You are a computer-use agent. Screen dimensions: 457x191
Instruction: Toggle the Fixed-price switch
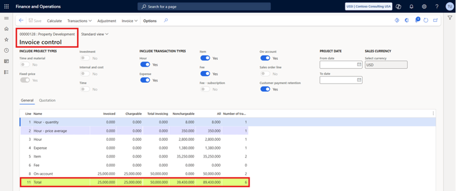[25, 80]
